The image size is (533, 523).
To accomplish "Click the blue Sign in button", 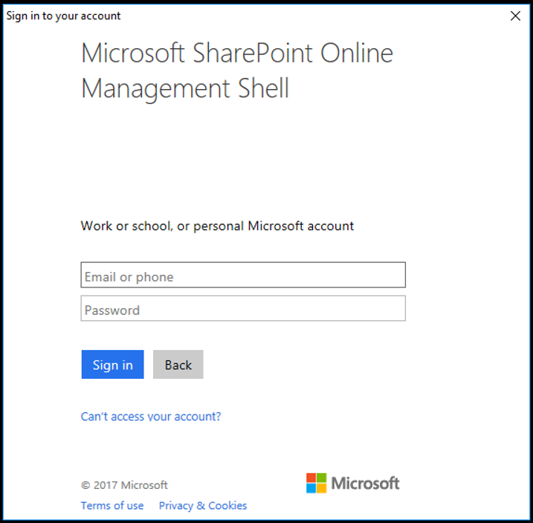I will pyautogui.click(x=112, y=365).
